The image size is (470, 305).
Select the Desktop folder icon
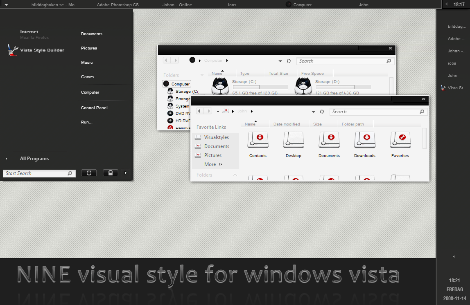[x=294, y=140]
